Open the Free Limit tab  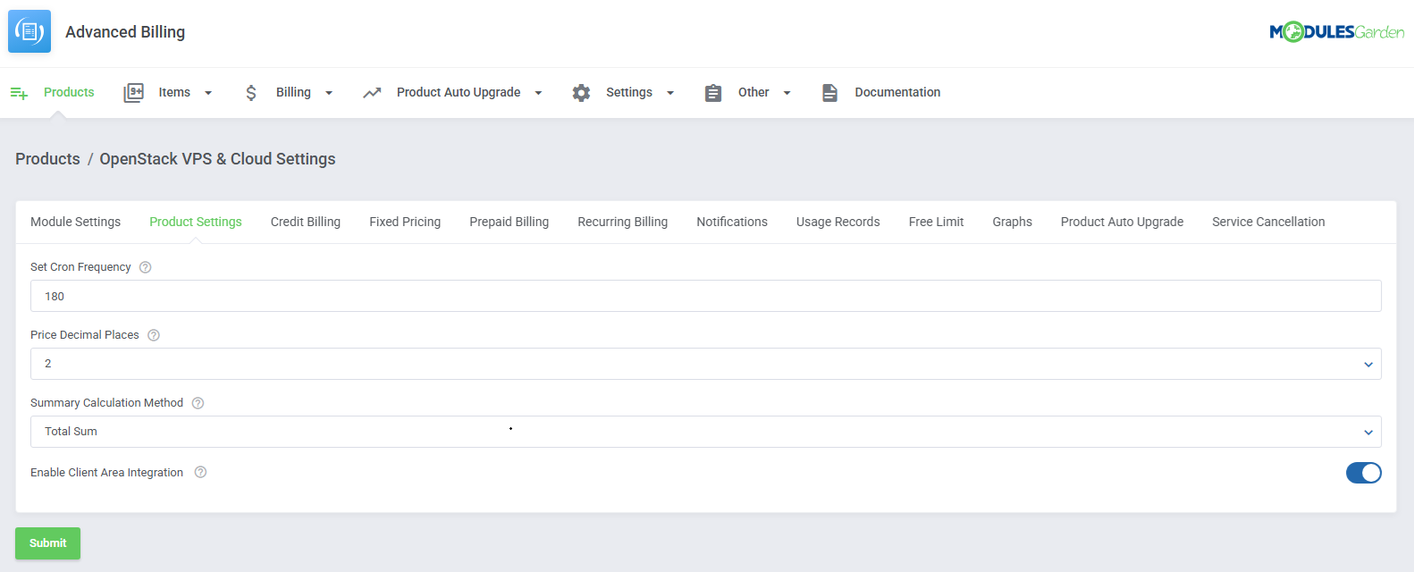tap(937, 222)
